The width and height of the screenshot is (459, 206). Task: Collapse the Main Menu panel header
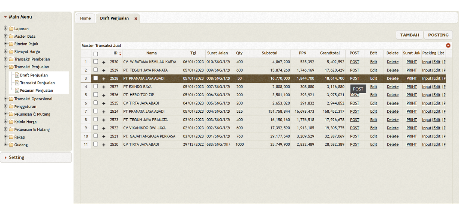pyautogui.click(x=20, y=17)
